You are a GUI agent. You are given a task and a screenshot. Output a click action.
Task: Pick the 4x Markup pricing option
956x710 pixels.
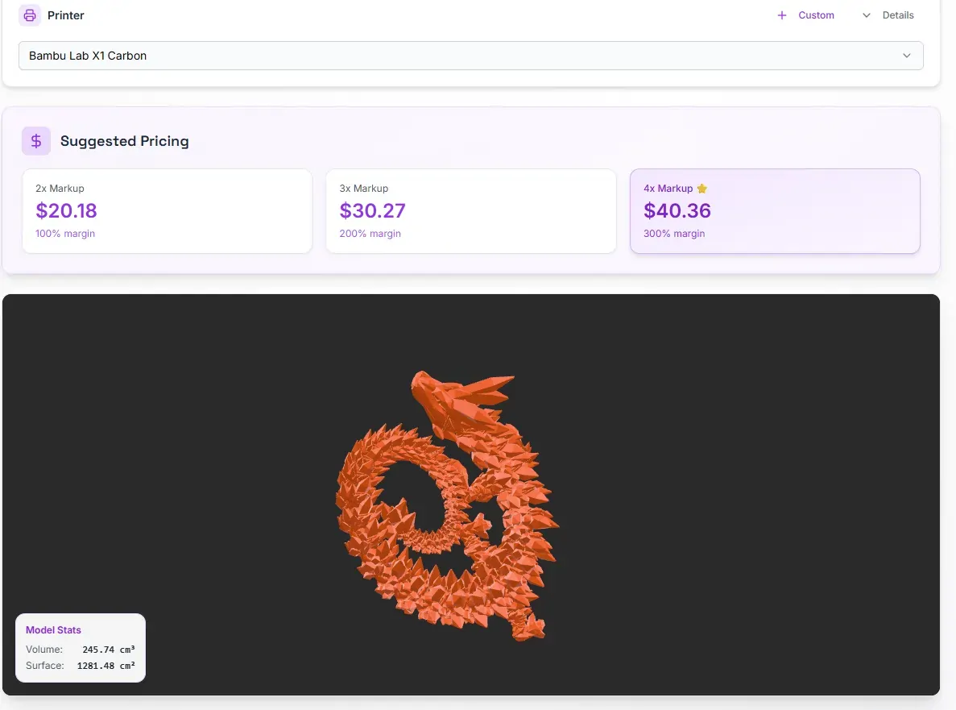coord(774,210)
